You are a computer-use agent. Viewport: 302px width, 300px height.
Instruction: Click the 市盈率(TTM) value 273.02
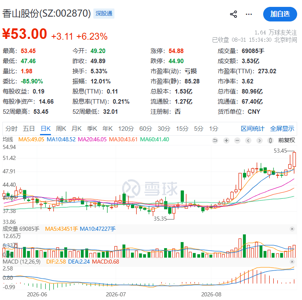tap(267, 71)
